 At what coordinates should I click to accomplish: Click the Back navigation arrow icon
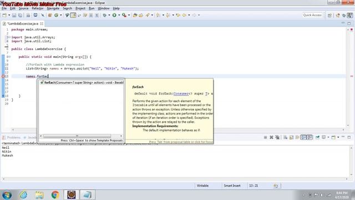point(184,15)
